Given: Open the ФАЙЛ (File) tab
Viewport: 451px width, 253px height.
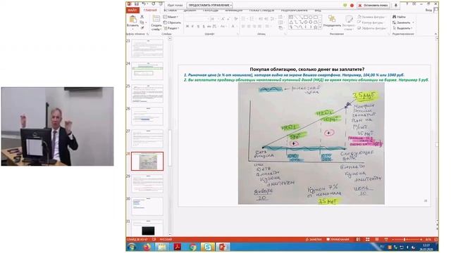Looking at the screenshot, I should coord(132,11).
